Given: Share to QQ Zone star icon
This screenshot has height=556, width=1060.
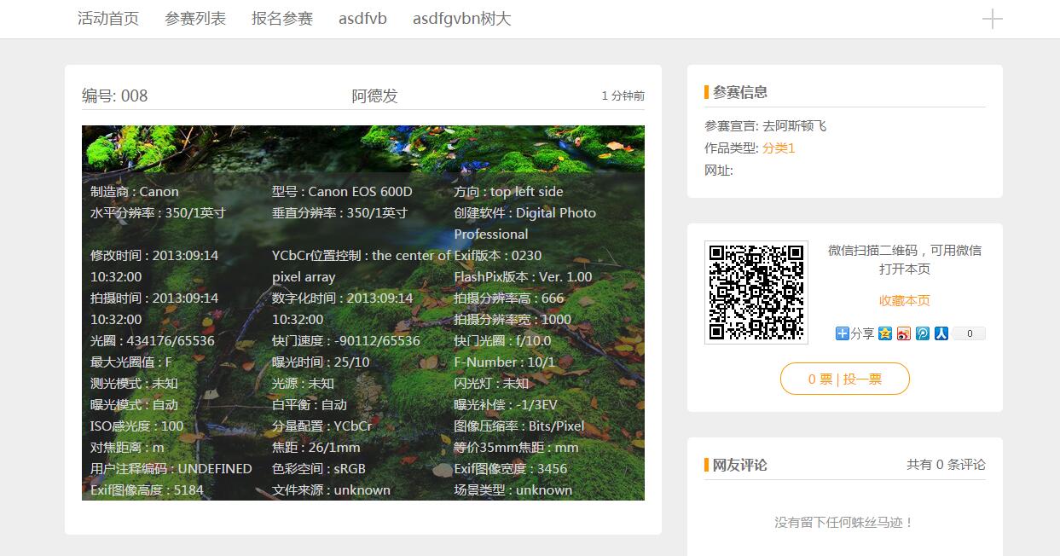Looking at the screenshot, I should pyautogui.click(x=885, y=333).
